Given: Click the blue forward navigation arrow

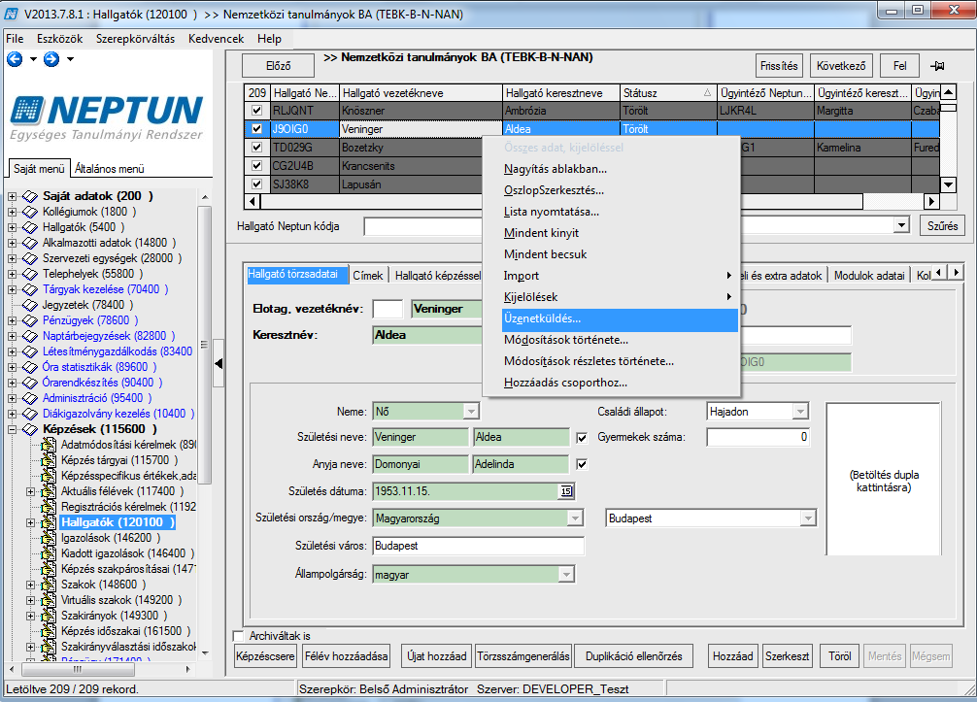Looking at the screenshot, I should tap(51, 59).
